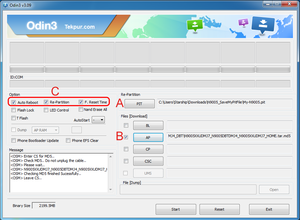Open the AutoStart dropdown

pyautogui.click(x=98, y=120)
